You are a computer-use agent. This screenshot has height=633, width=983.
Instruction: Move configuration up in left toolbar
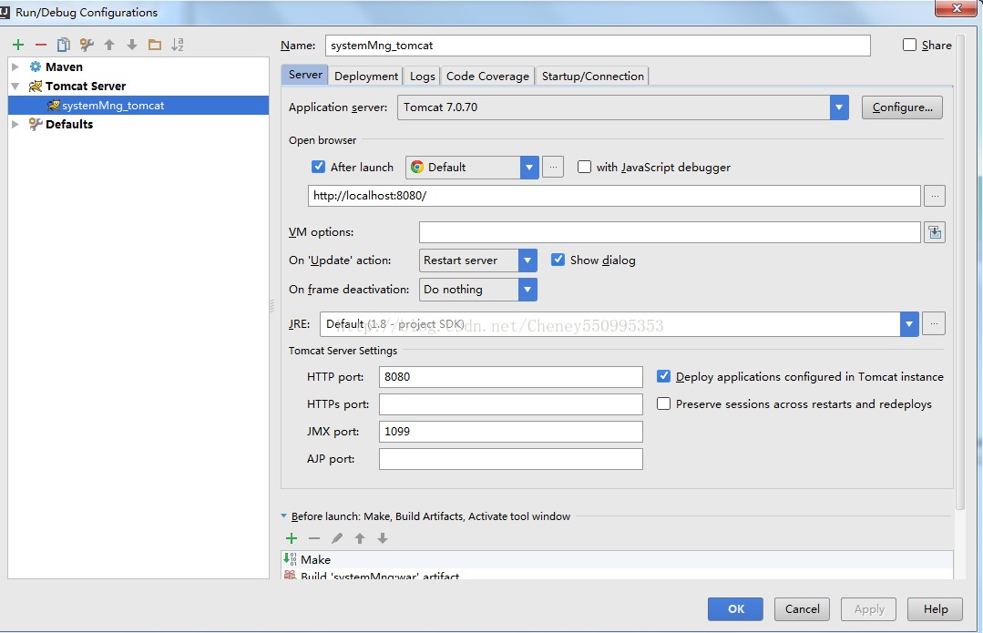pyautogui.click(x=109, y=45)
